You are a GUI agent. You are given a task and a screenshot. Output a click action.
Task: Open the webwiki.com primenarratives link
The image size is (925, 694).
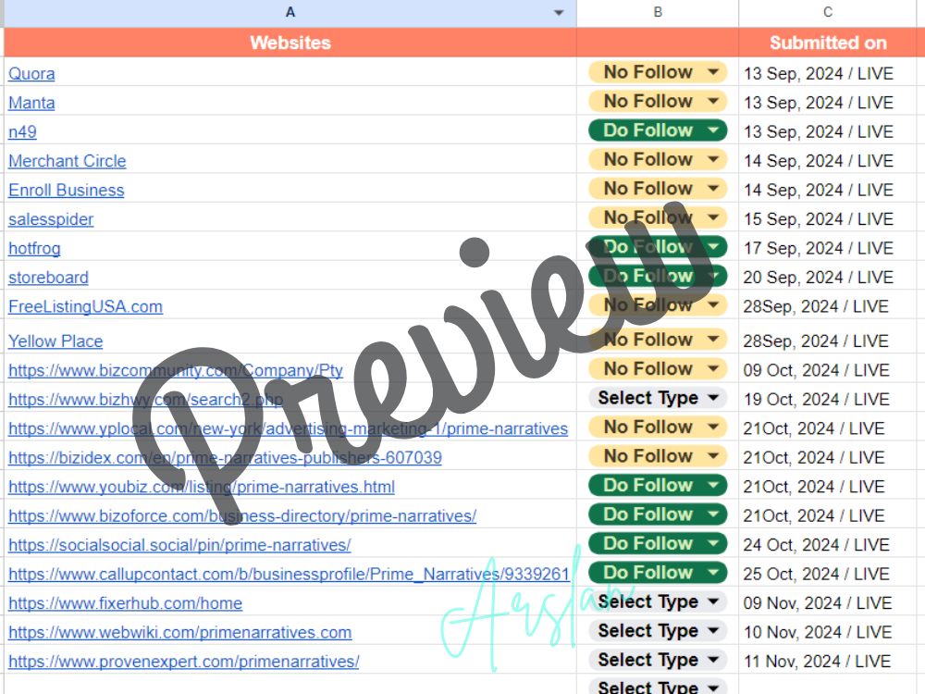click(x=180, y=633)
